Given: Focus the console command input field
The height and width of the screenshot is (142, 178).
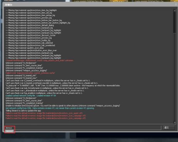Looking at the screenshot, I should [x=83, y=128].
